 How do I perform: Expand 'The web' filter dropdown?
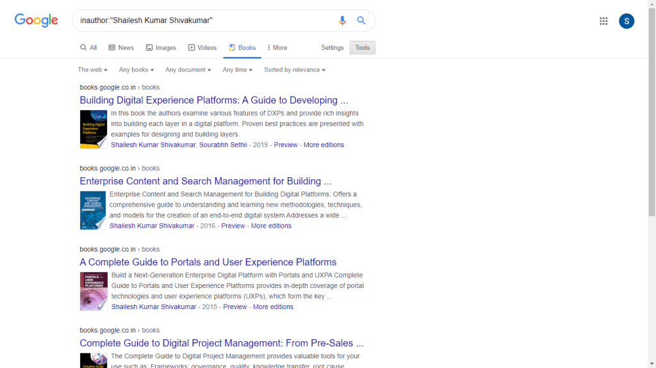point(92,70)
